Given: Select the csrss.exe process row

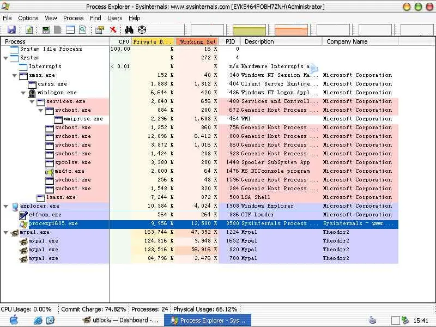Looking at the screenshot, I should point(199,84).
